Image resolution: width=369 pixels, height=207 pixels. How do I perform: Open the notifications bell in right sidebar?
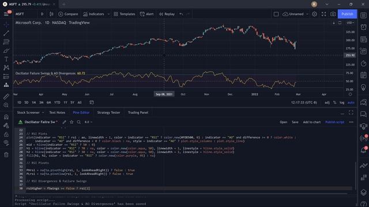click(364, 150)
